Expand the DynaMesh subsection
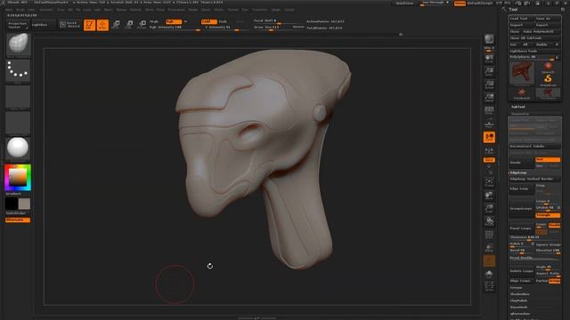The width and height of the screenshot is (570, 320). click(518, 308)
